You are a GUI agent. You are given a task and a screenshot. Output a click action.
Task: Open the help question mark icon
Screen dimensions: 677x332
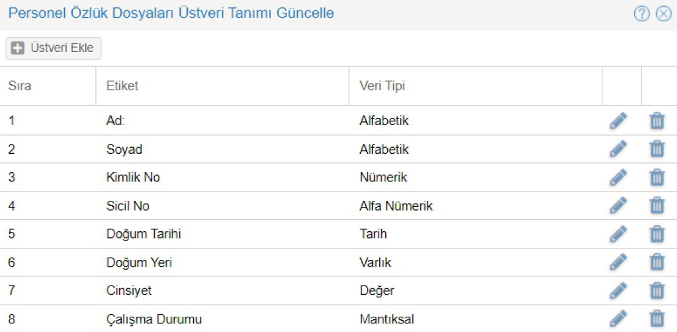click(642, 13)
